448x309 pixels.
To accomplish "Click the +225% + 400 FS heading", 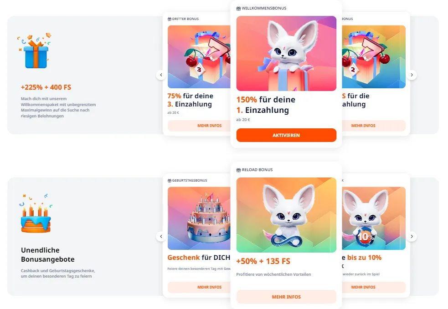I will 46,87.
